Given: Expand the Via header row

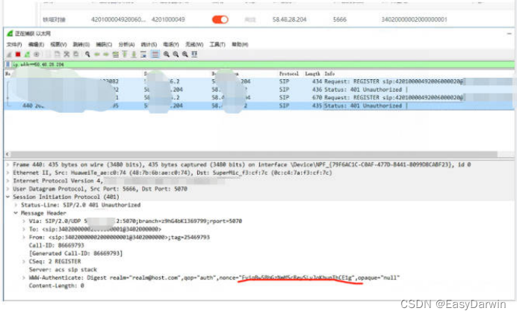Looking at the screenshot, I should [x=24, y=221].
